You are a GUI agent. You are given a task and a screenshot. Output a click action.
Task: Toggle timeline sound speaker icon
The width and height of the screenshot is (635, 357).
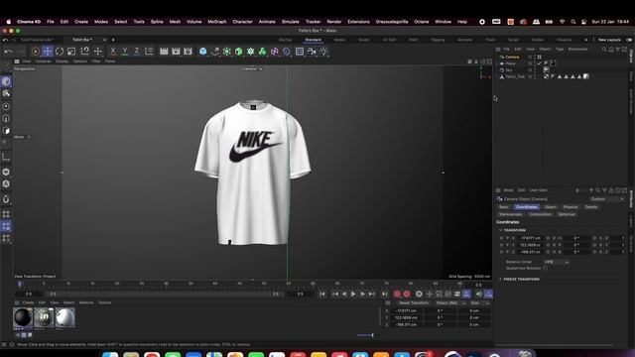(478, 294)
